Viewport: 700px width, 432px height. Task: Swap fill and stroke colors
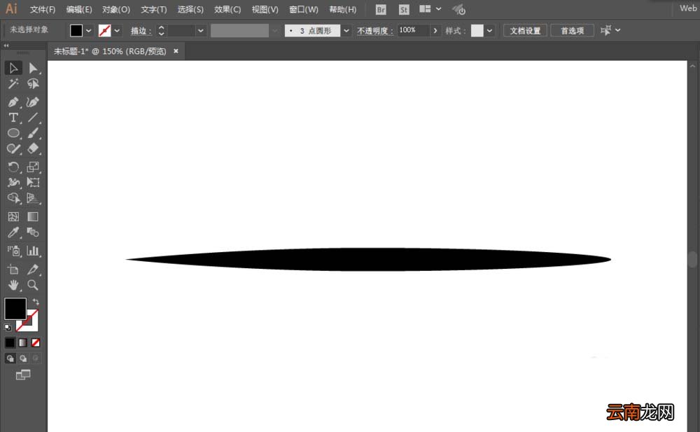36,302
